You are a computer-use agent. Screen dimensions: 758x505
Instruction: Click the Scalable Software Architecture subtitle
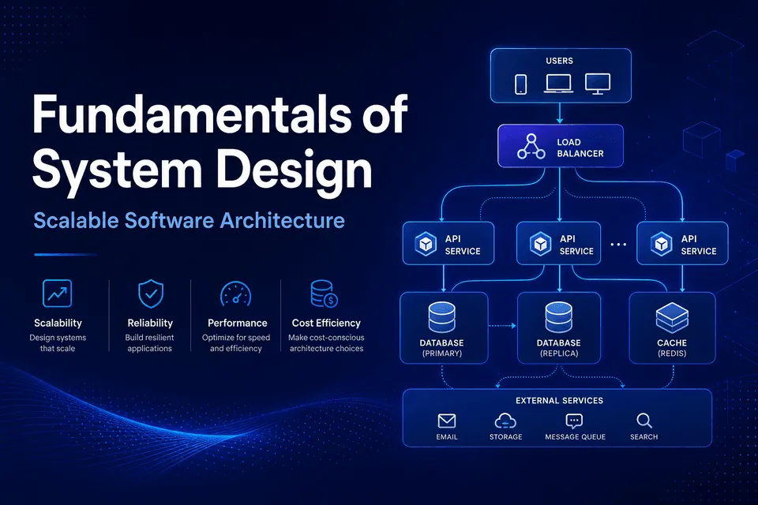tap(189, 221)
